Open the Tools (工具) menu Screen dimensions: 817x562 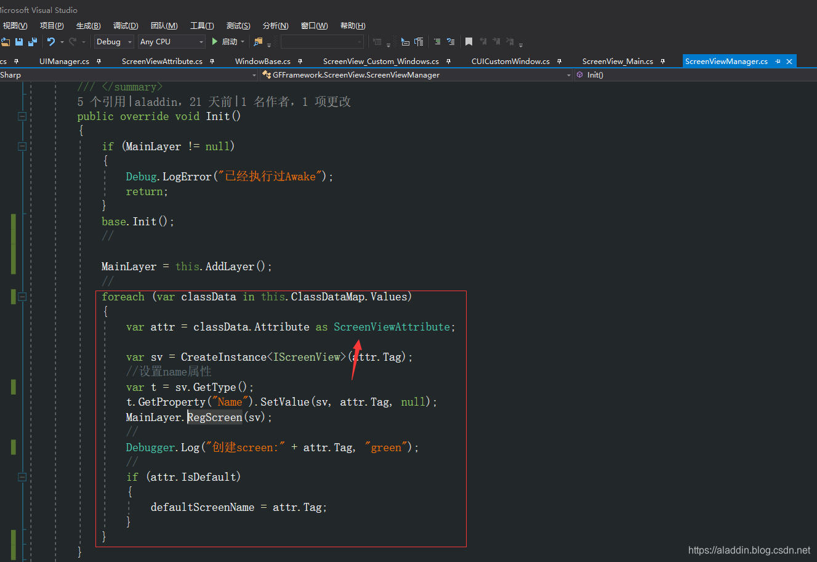coord(202,26)
